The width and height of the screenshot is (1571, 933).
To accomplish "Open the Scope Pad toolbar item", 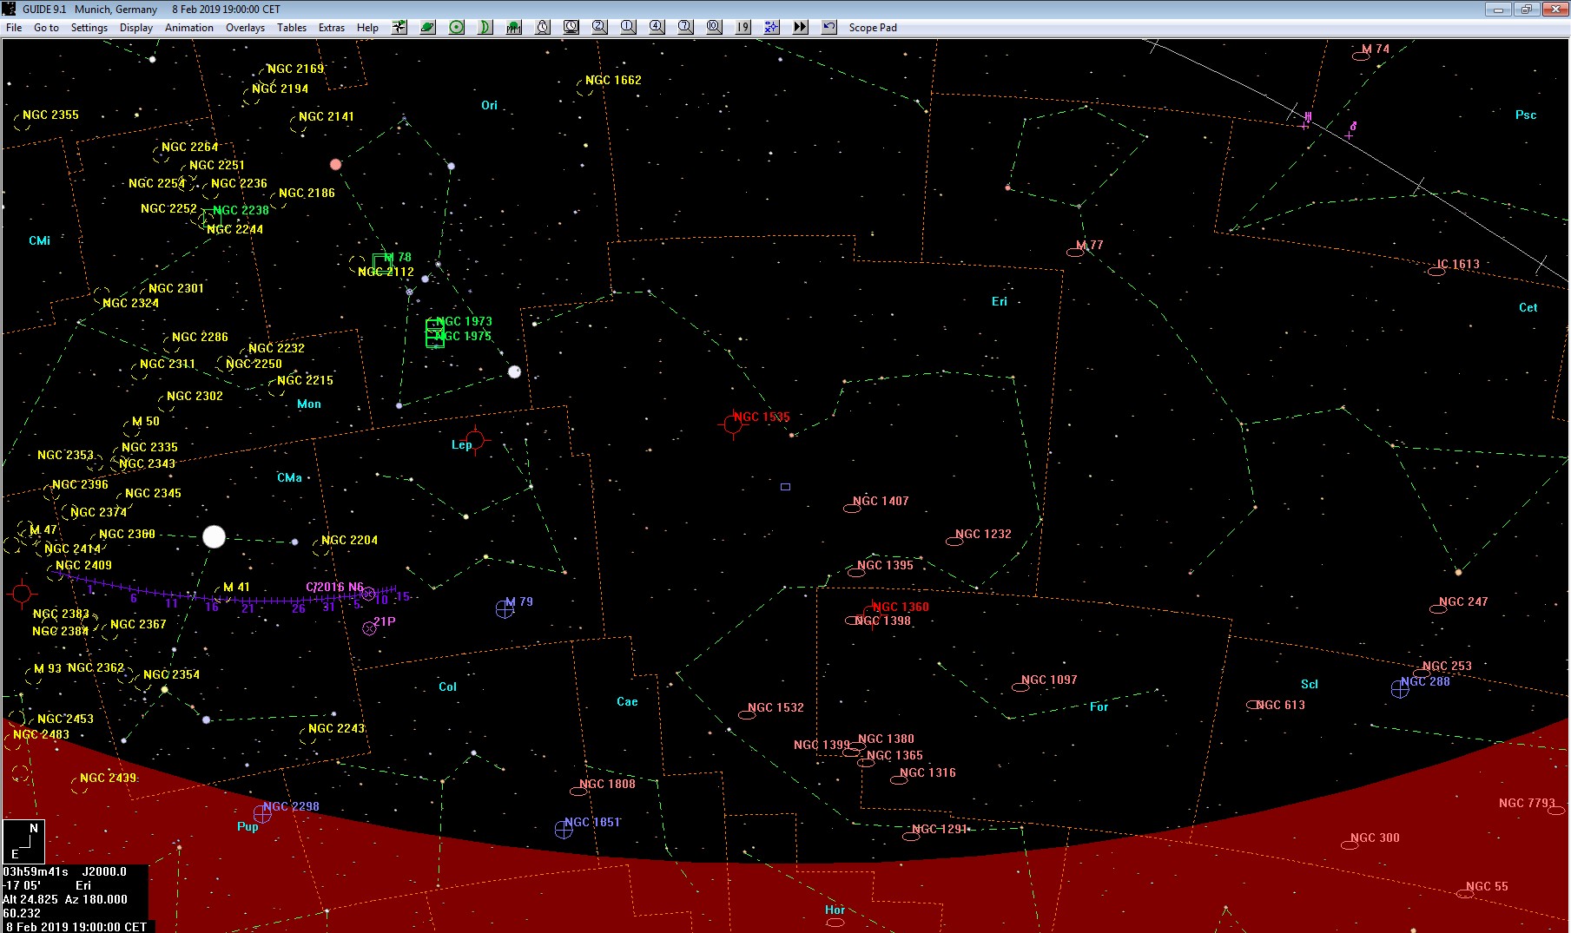I will pos(873,28).
